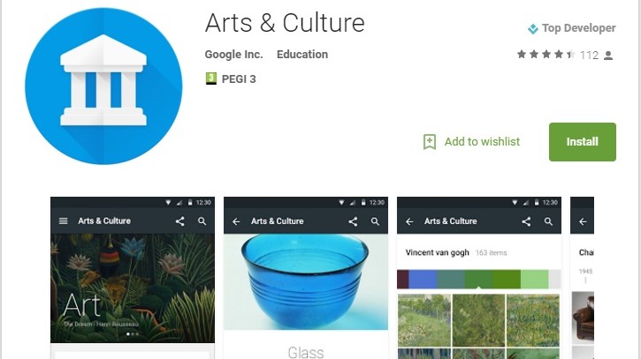The height and width of the screenshot is (359, 641).
Task: Click the Arts & Culture museum app icon
Action: point(103,86)
